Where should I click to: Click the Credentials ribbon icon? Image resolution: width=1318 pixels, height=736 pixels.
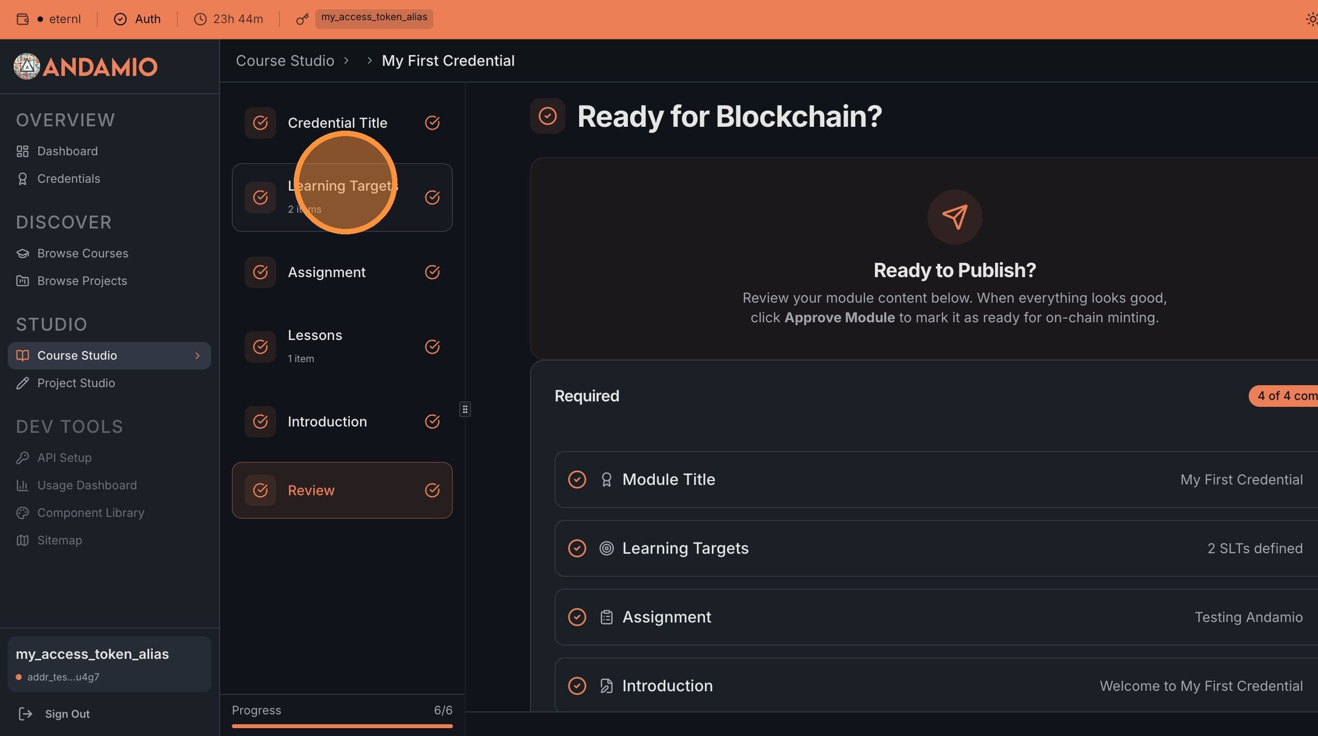point(22,179)
